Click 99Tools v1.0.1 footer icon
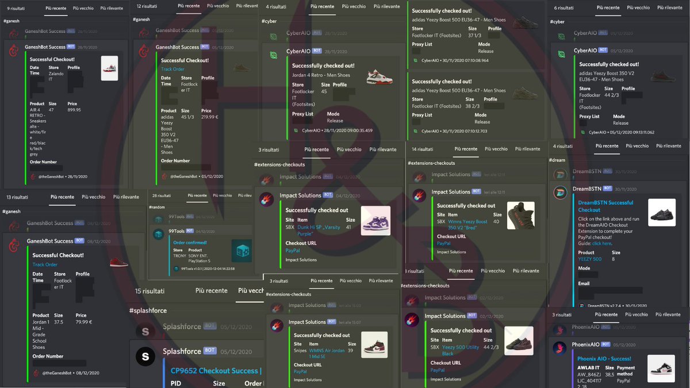The width and height of the screenshot is (690, 388). point(177,268)
